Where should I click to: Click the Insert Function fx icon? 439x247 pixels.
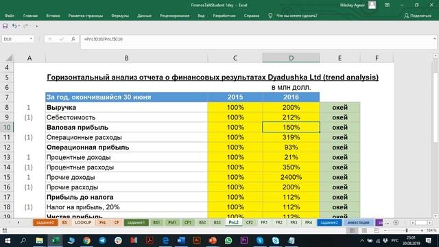73,39
